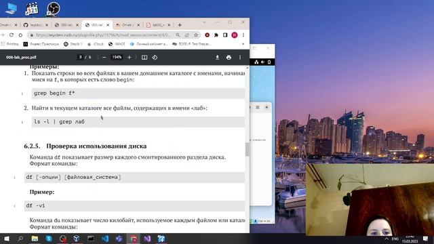Zoom out of the PDF
434x244 pixels.
[104, 57]
